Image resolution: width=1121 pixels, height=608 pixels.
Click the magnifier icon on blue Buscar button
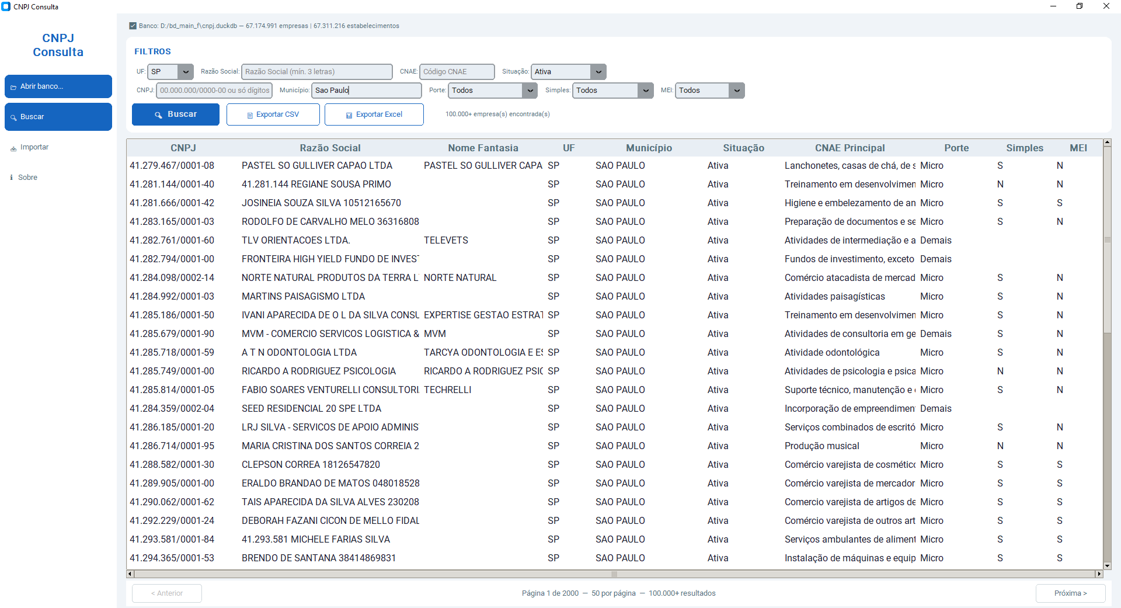pyautogui.click(x=158, y=115)
